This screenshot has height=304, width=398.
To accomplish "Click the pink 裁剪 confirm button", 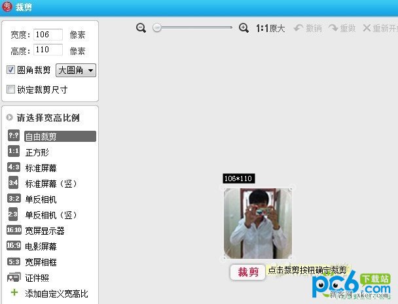I will (247, 272).
